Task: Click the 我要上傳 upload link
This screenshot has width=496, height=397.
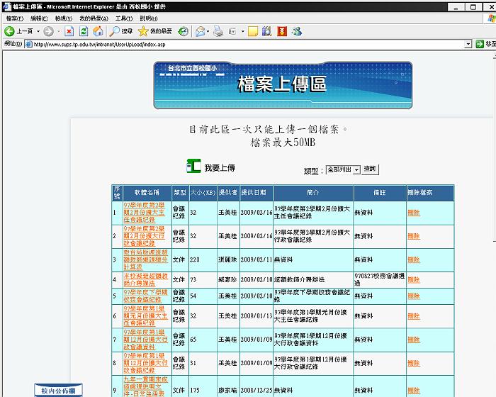Action: click(x=220, y=168)
